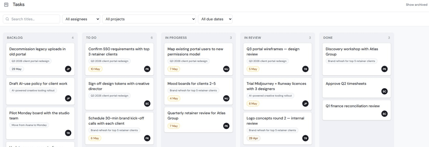Click Brand refresh tag on Logo concepts card
Screen dimensions: 429x147
tap(272, 130)
